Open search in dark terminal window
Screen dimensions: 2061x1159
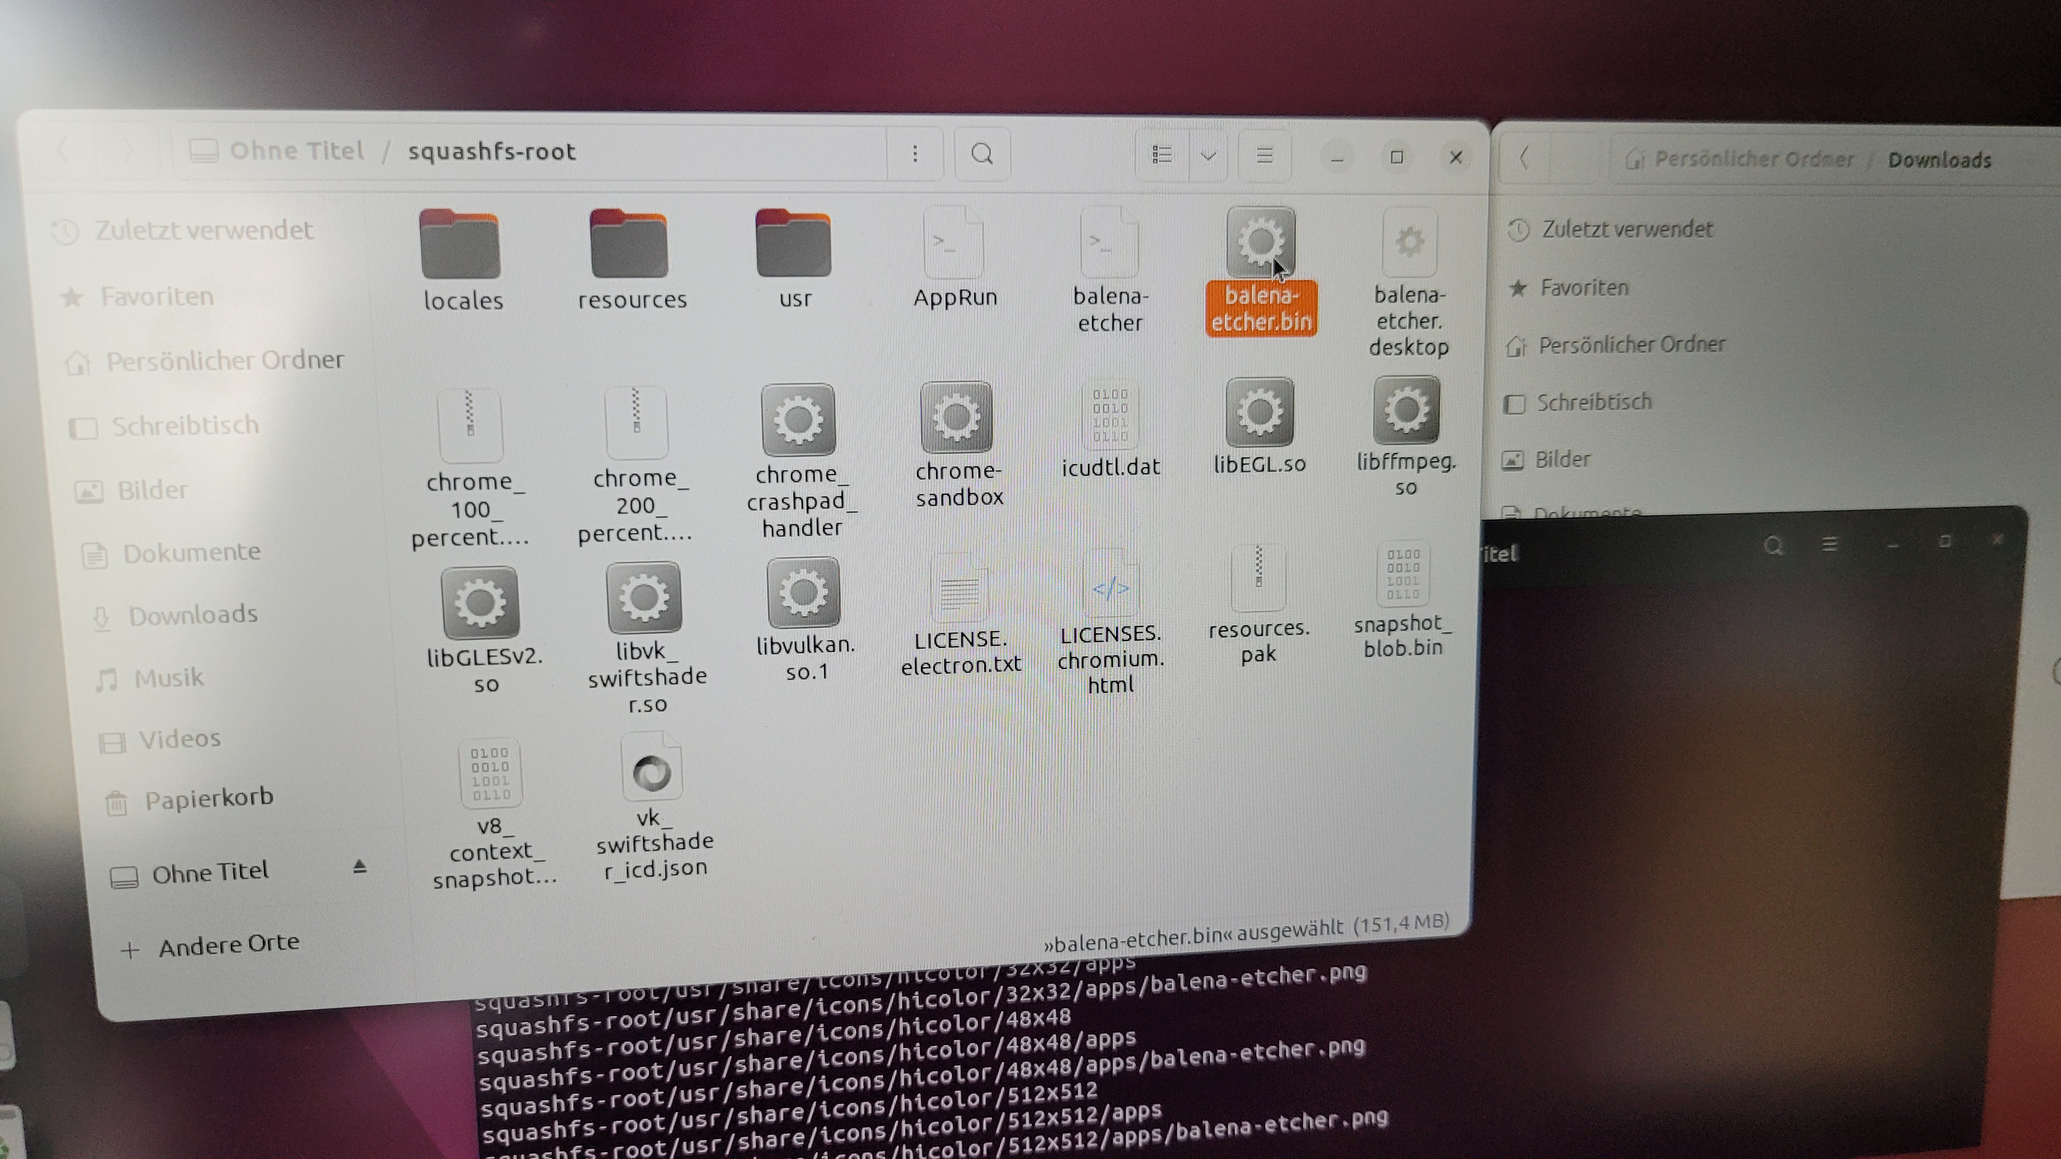point(1773,546)
